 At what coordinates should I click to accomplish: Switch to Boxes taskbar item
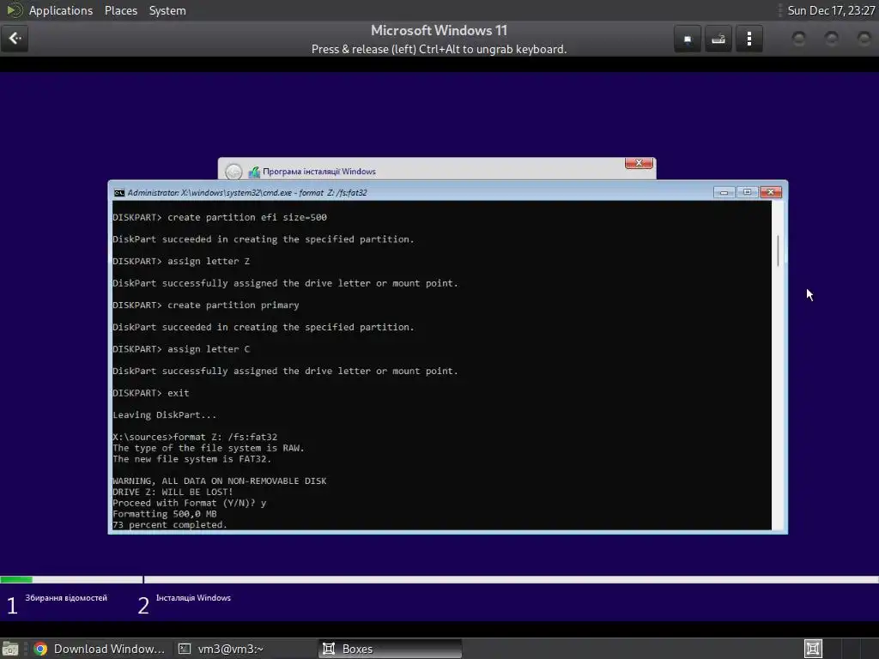pos(390,649)
